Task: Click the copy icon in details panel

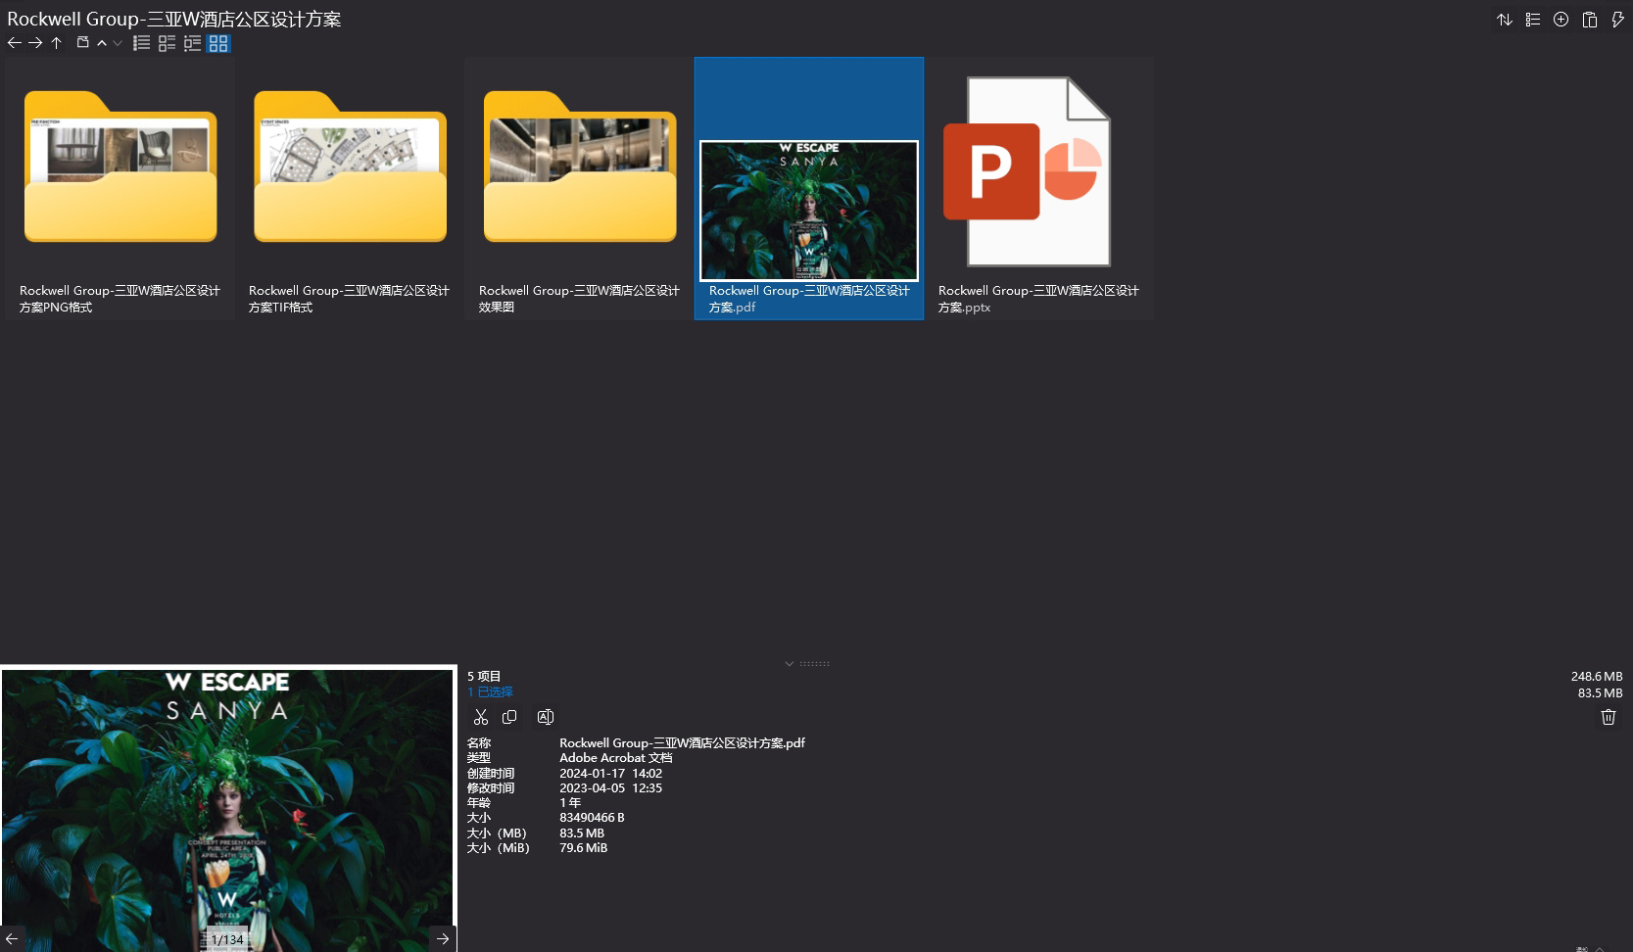Action: [x=509, y=717]
